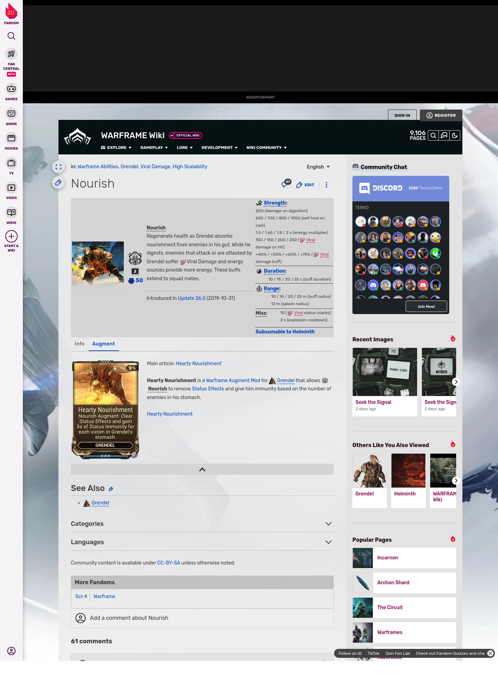The height and width of the screenshot is (691, 498).
Task: Open the wiki discussions icon
Action: (444, 135)
